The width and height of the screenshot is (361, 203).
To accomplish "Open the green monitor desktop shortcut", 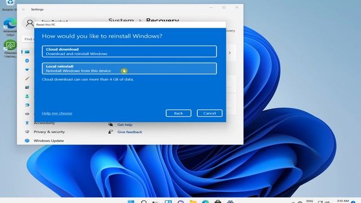I will point(10,49).
